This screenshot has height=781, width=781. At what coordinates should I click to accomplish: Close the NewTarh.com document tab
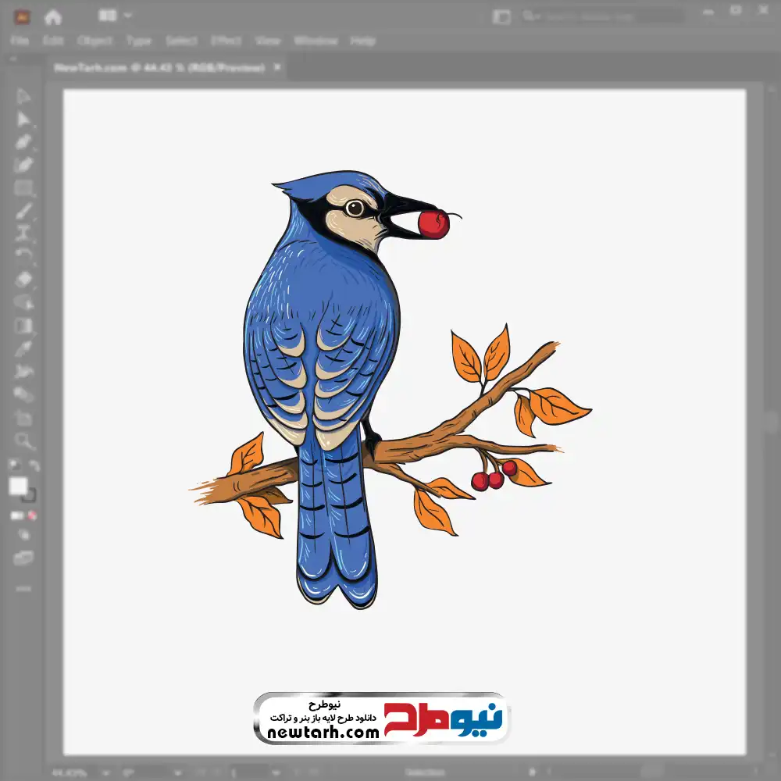tap(276, 68)
